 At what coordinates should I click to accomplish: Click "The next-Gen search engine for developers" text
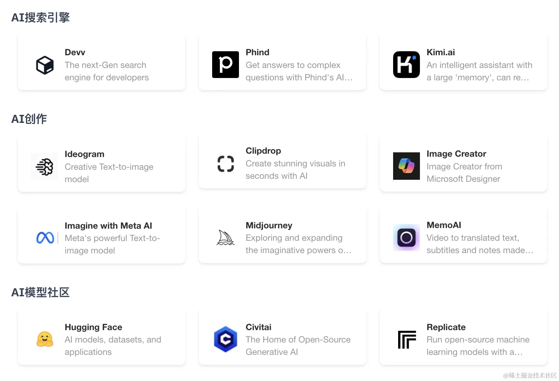coord(107,71)
